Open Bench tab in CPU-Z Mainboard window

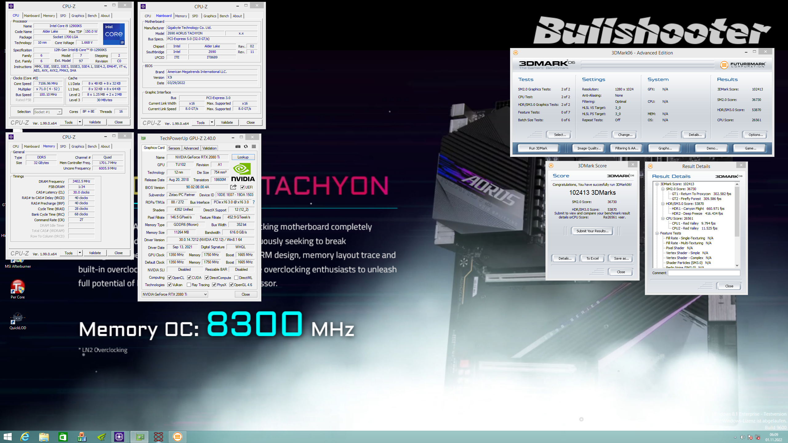tap(224, 16)
